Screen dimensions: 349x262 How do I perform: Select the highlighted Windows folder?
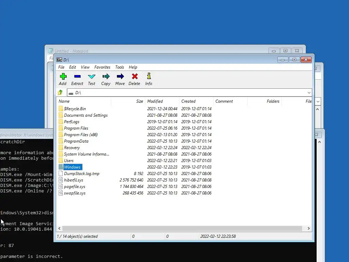click(72, 167)
